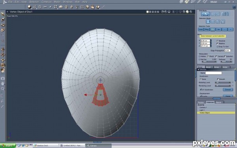237x148 pixels.
Task: Click the Convert button
Action: (228, 90)
